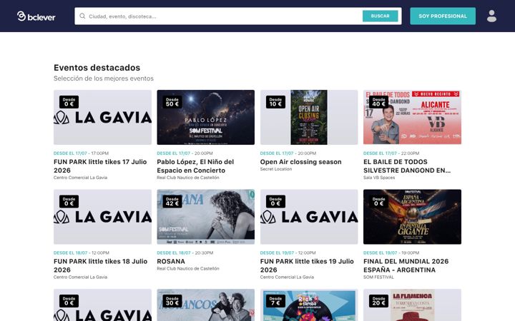The width and height of the screenshot is (515, 321).
Task: Click 'SOM FESTIVAL' venue text
Action: (x=378, y=277)
